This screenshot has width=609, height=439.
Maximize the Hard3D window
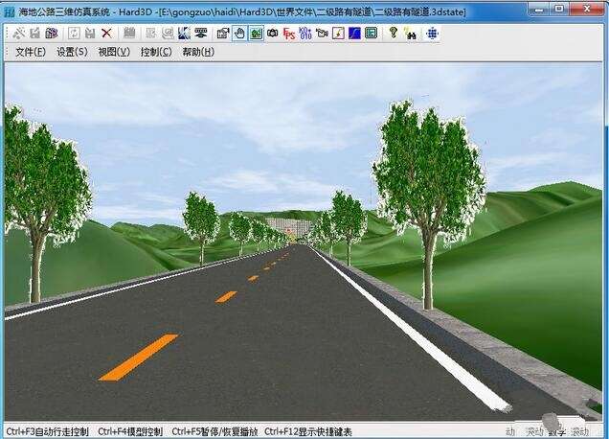(559, 9)
